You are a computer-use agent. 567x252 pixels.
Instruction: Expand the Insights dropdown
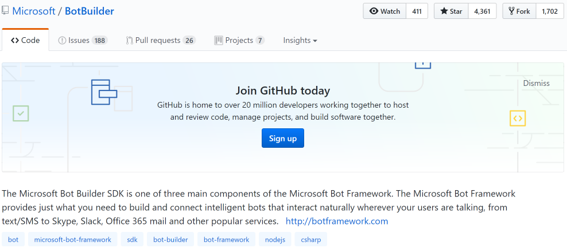300,41
